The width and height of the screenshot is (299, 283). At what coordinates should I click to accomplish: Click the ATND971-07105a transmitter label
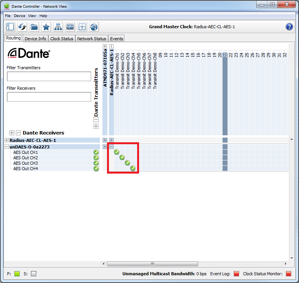105,68
